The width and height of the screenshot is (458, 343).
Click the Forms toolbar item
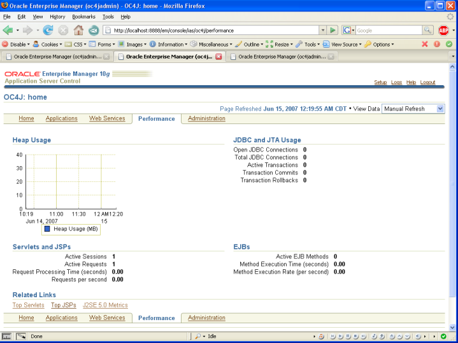click(102, 45)
